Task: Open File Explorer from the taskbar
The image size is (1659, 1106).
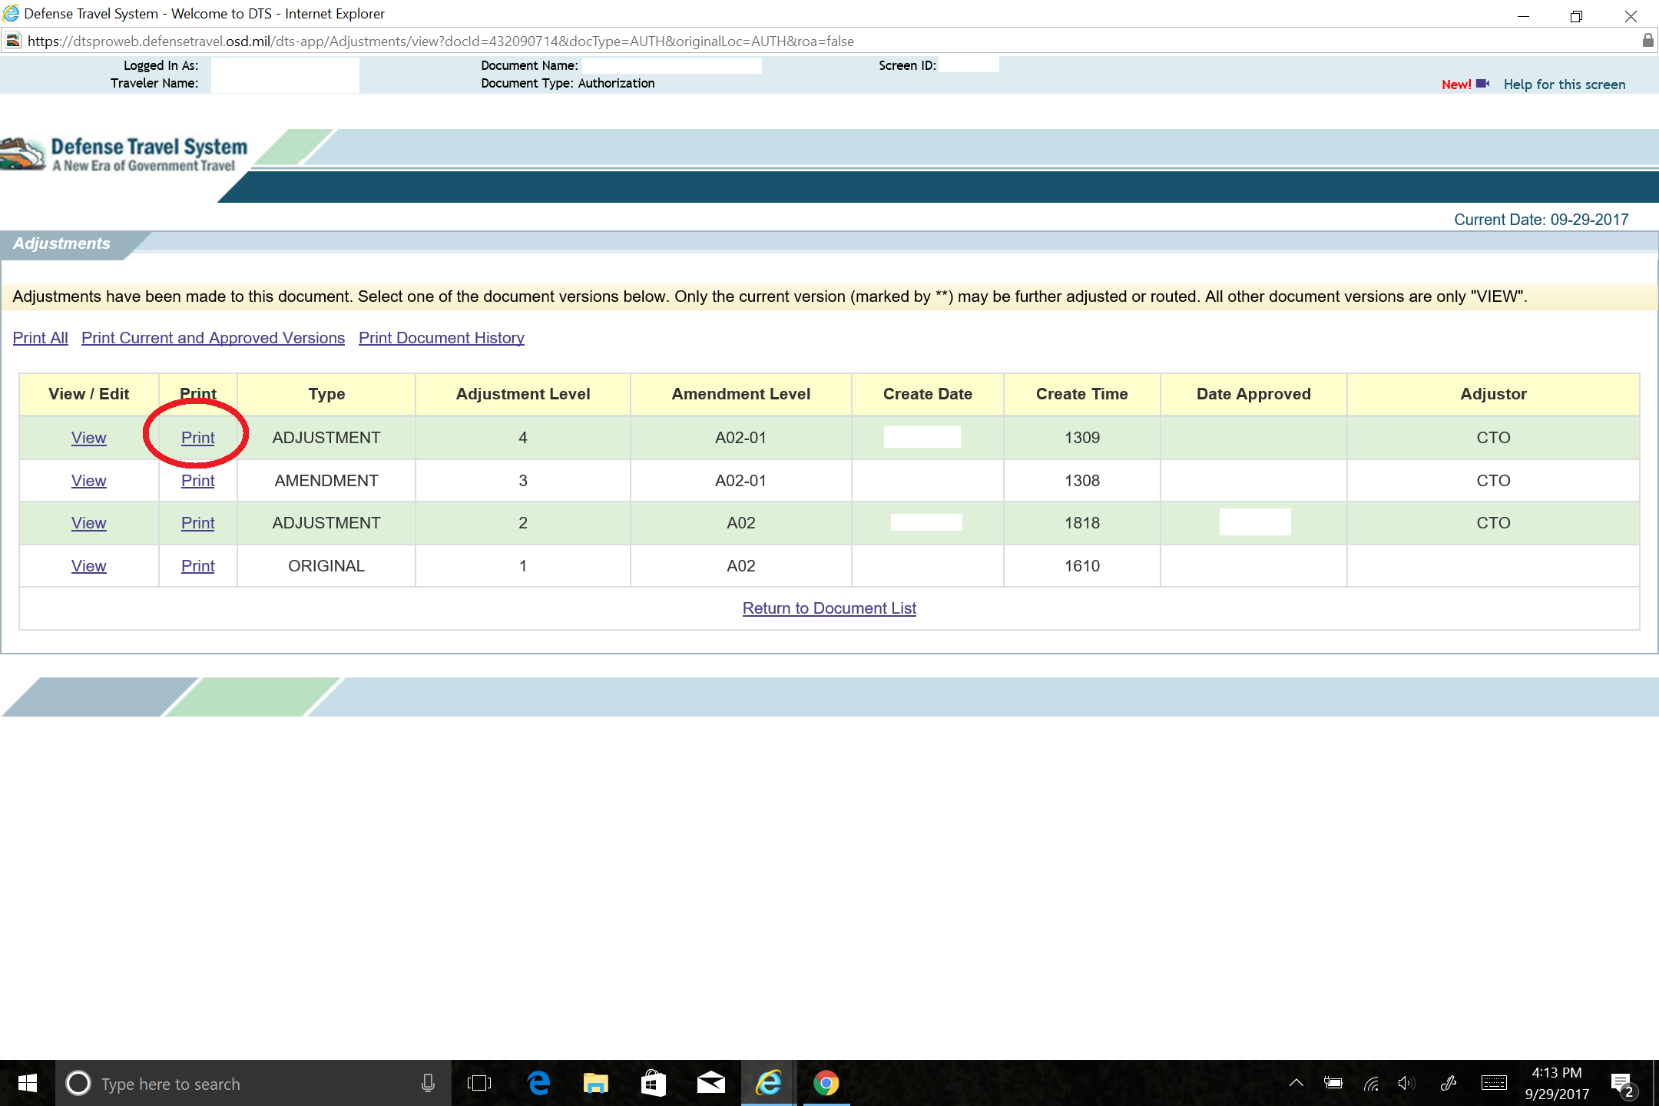Action: tap(595, 1083)
